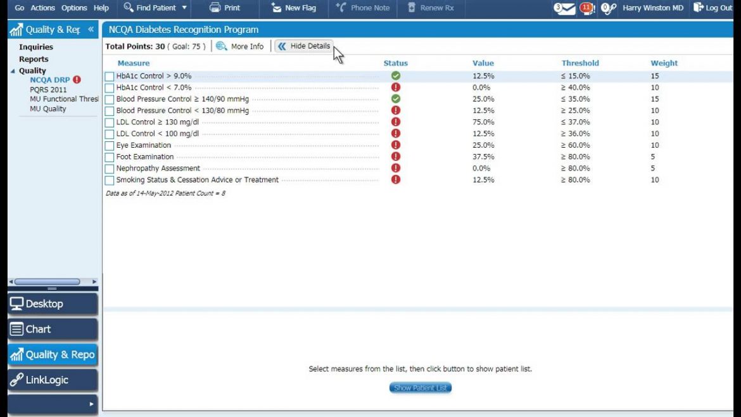Check the HbA1c Control > 9.0% checkbox
741x417 pixels.
[x=110, y=77]
